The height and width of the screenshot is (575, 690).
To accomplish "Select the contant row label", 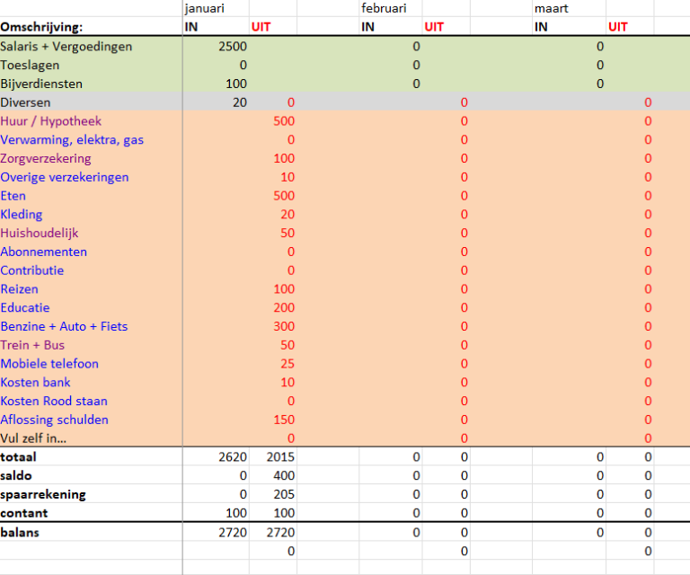I will (23, 513).
